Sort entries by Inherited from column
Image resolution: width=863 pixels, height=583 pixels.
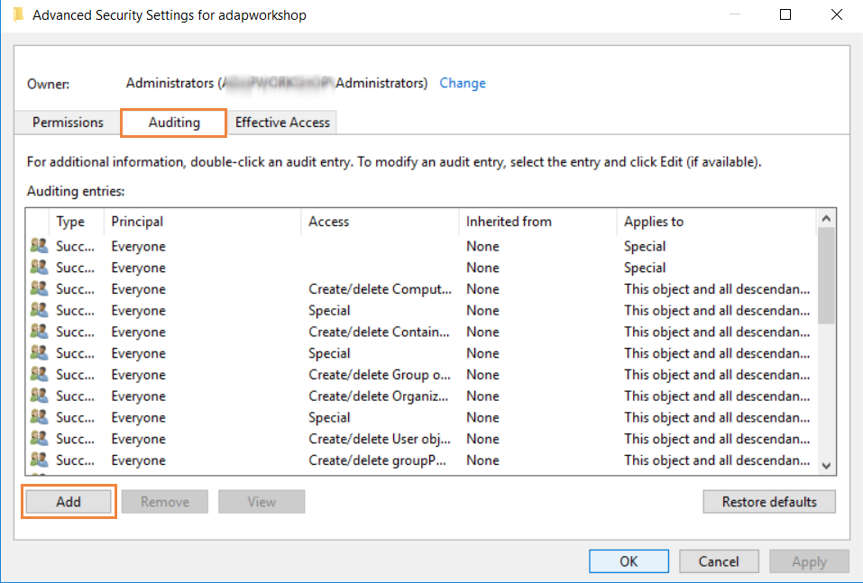coord(509,222)
